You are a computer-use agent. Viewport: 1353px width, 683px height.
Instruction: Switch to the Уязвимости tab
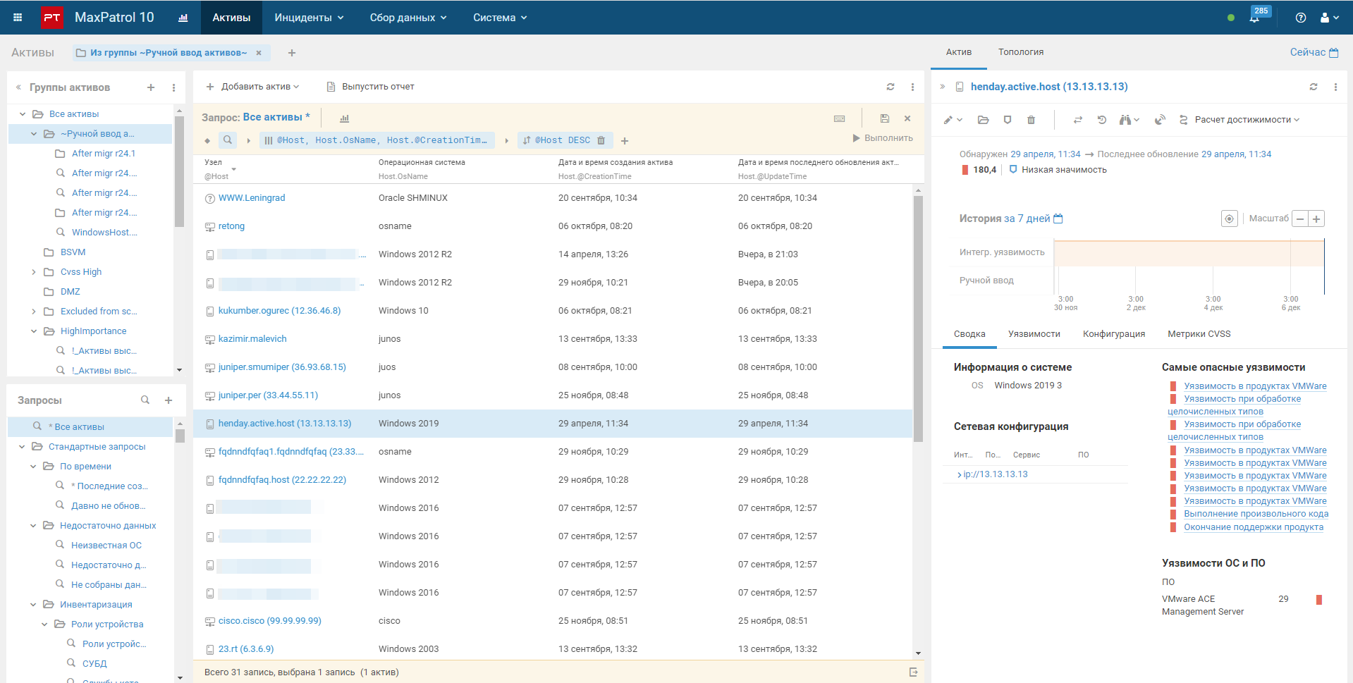pos(1034,334)
